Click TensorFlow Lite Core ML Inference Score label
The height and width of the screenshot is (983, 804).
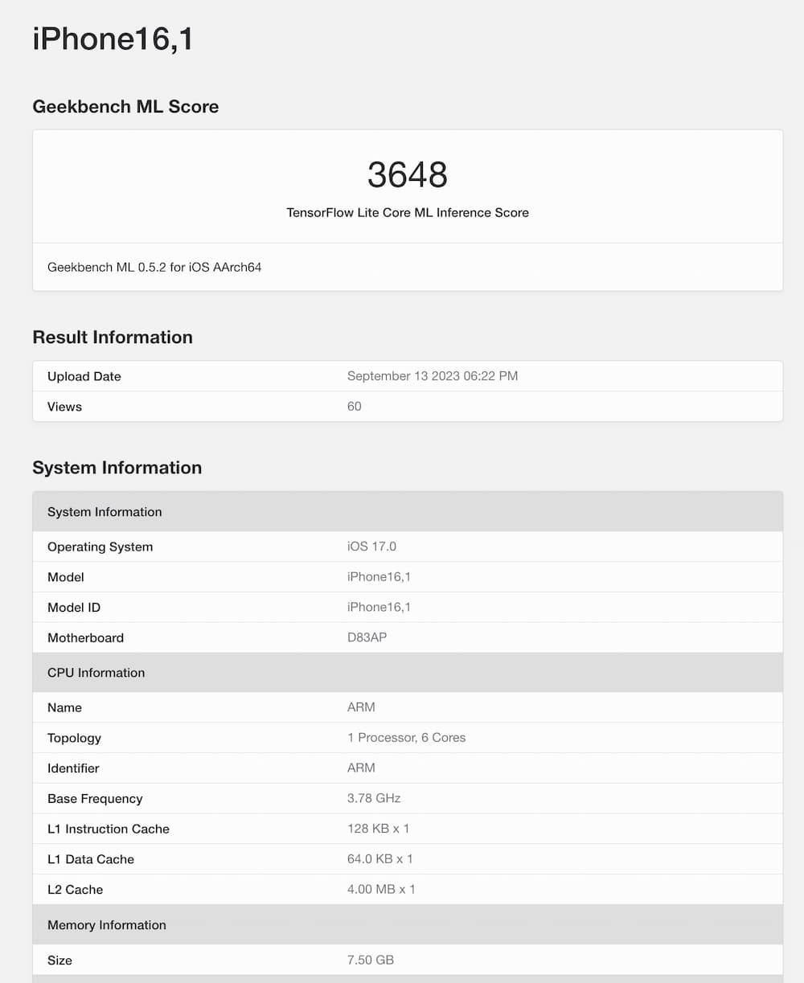(x=408, y=213)
